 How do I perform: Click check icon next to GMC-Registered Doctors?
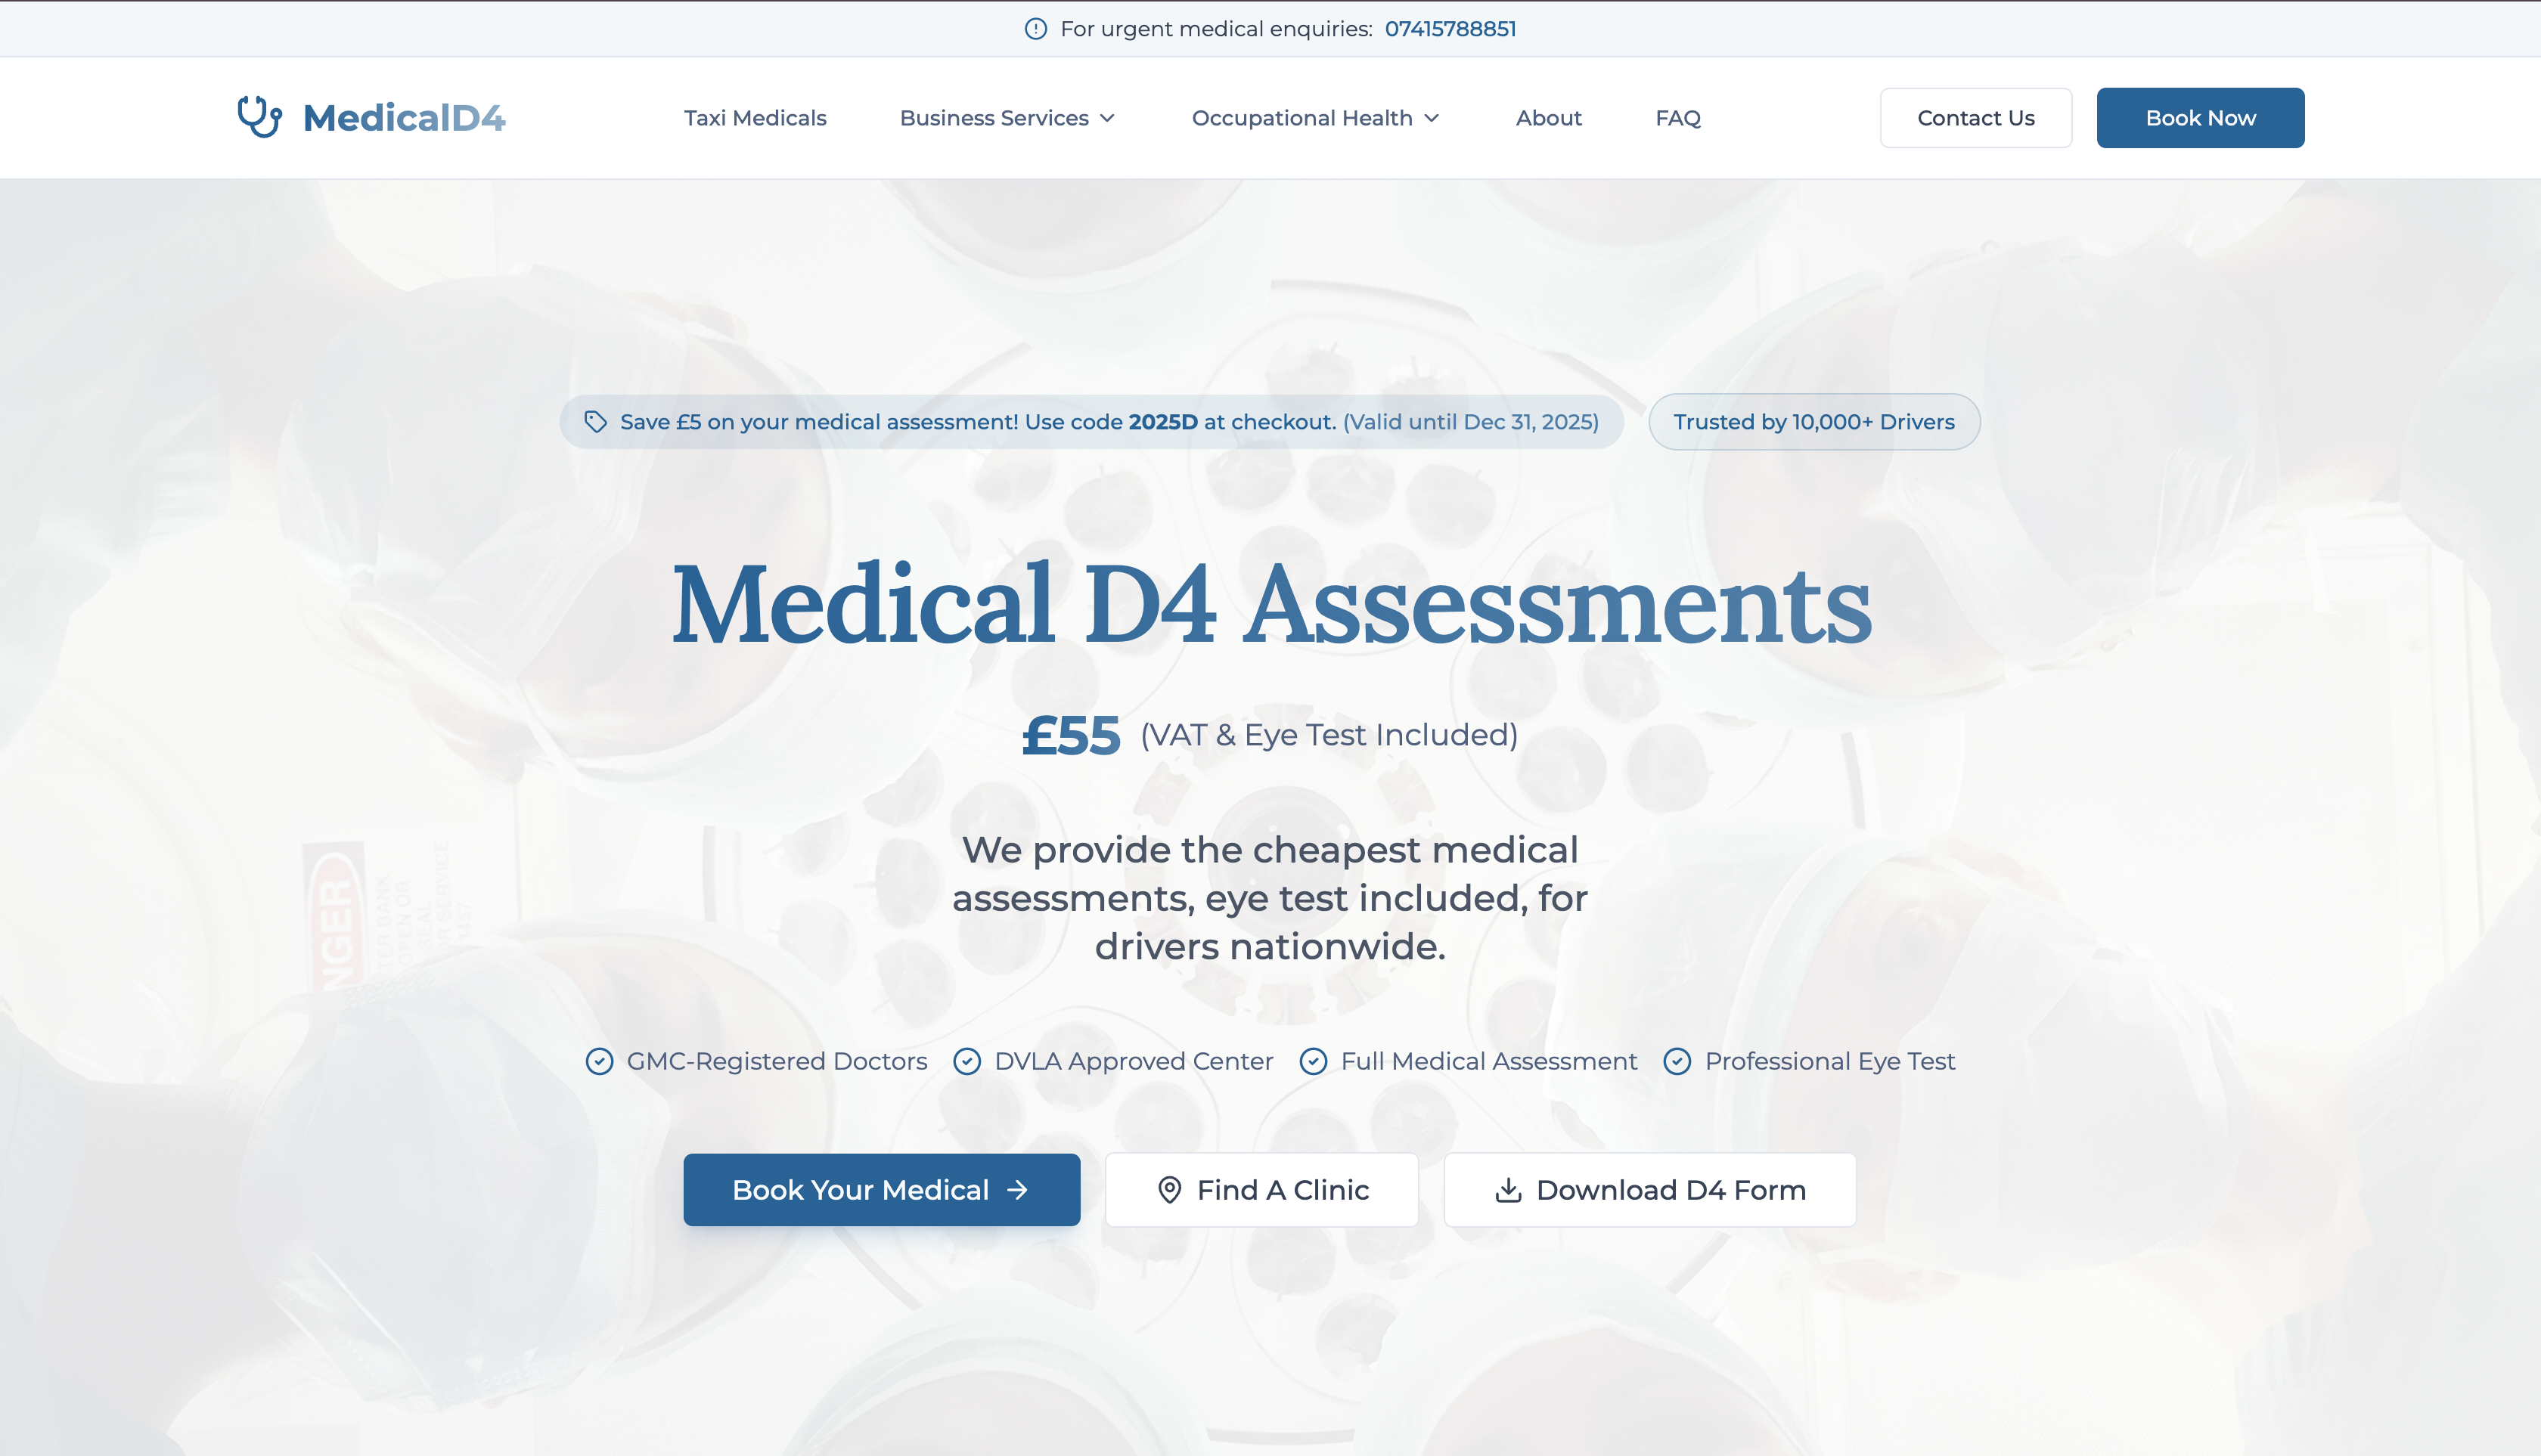pyautogui.click(x=599, y=1061)
